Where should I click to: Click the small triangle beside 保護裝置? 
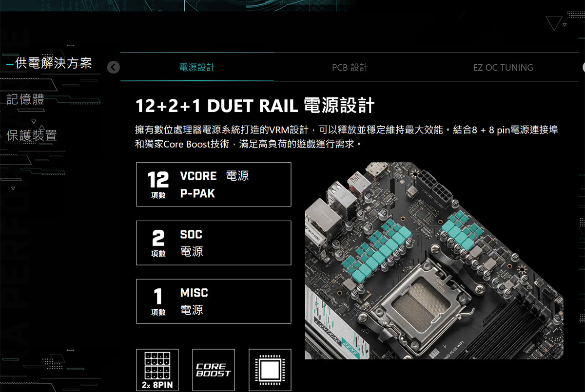pos(34,121)
